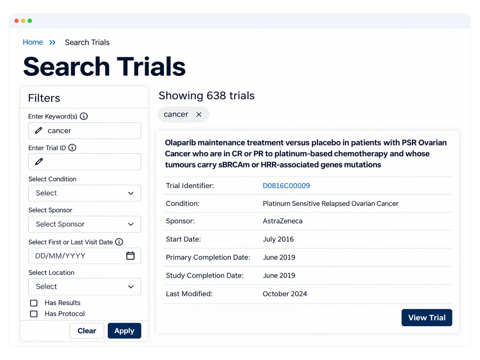Click the DD/MM/YYYY date input field
Screen dimensions: 480x360
(x=85, y=256)
